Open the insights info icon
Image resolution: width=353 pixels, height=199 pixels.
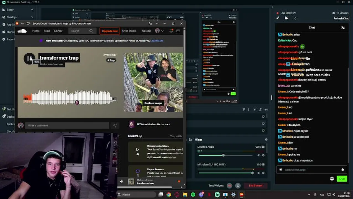point(141,136)
